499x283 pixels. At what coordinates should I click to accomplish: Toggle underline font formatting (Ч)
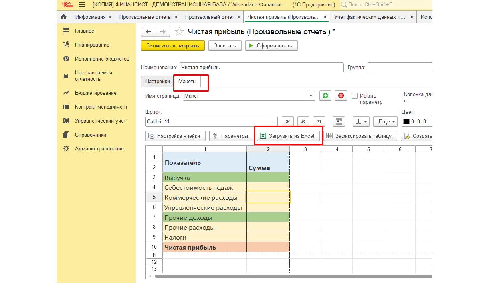pyautogui.click(x=319, y=122)
